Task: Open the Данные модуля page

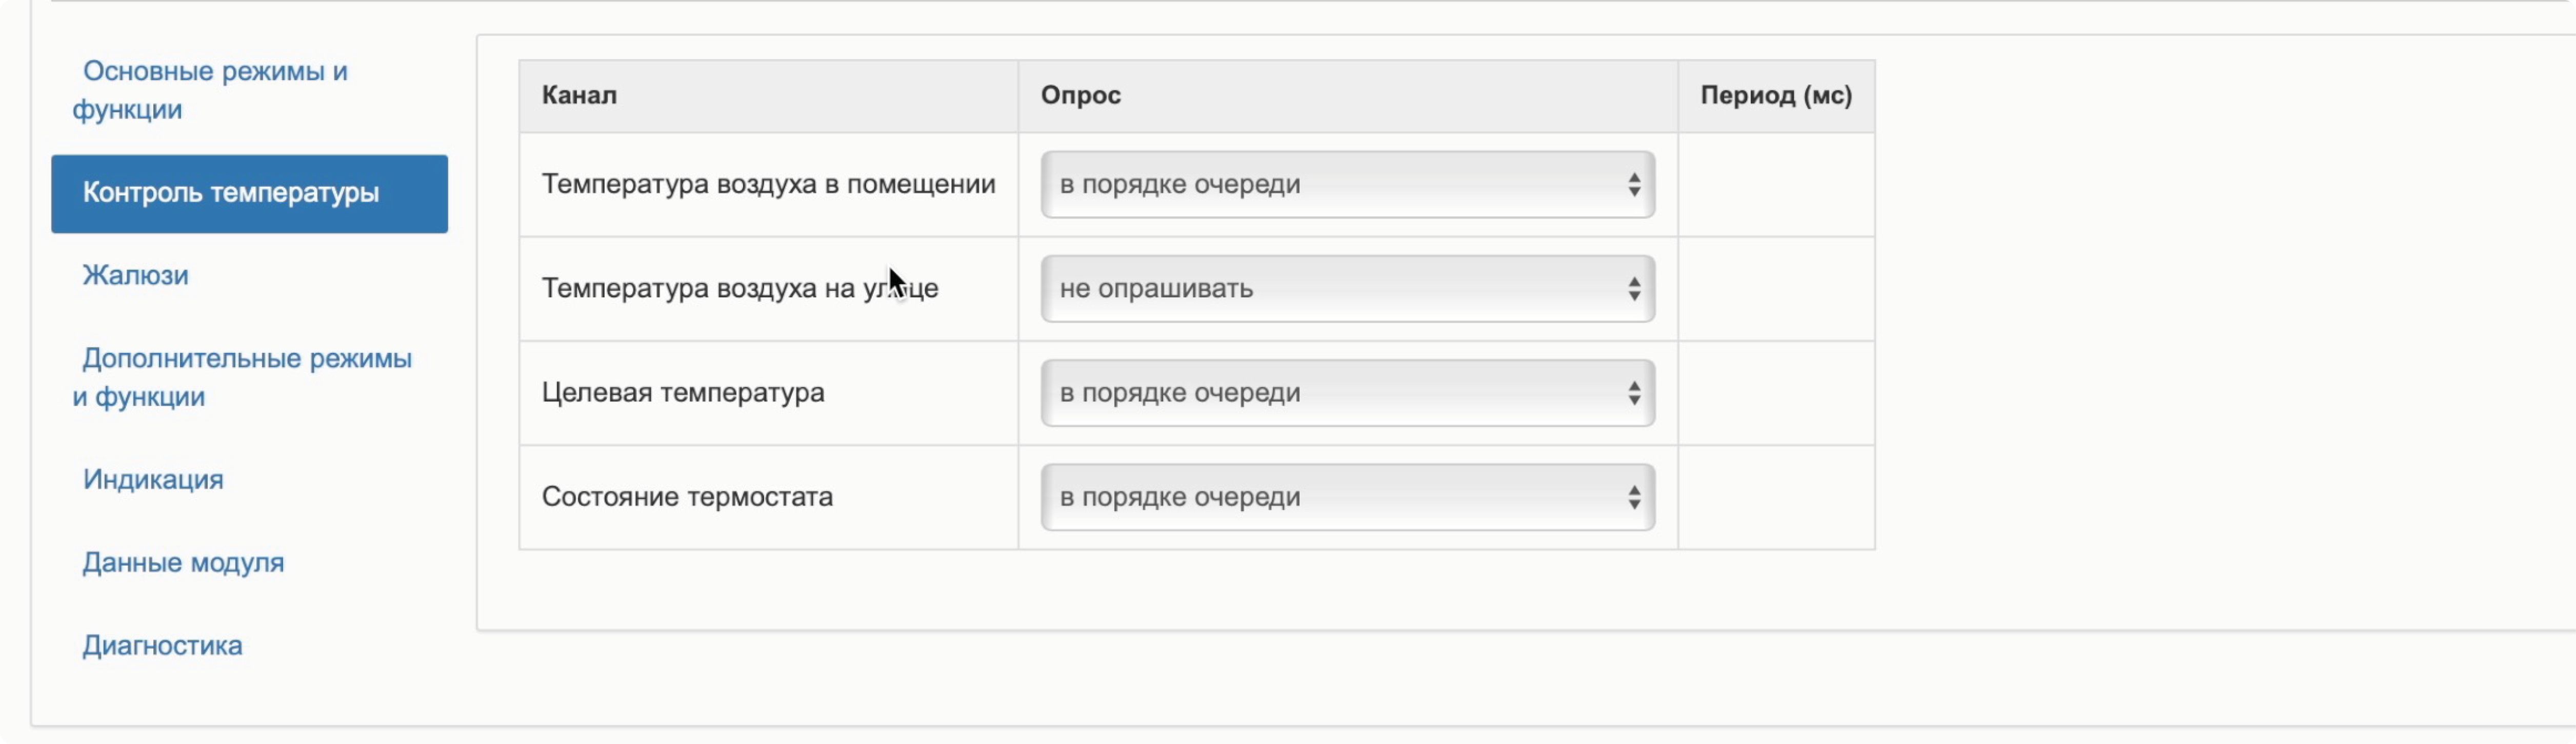Action: pyautogui.click(x=183, y=563)
